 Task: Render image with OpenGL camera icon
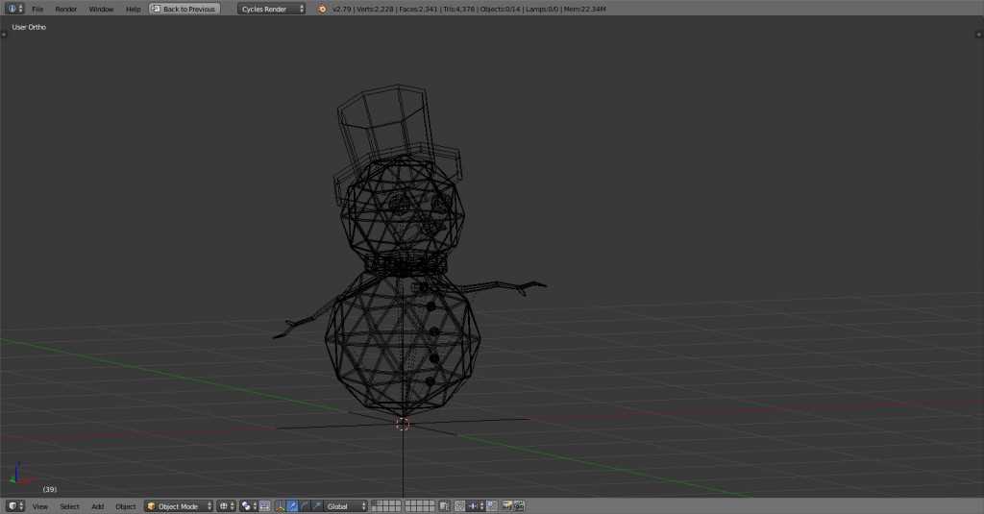click(x=507, y=506)
